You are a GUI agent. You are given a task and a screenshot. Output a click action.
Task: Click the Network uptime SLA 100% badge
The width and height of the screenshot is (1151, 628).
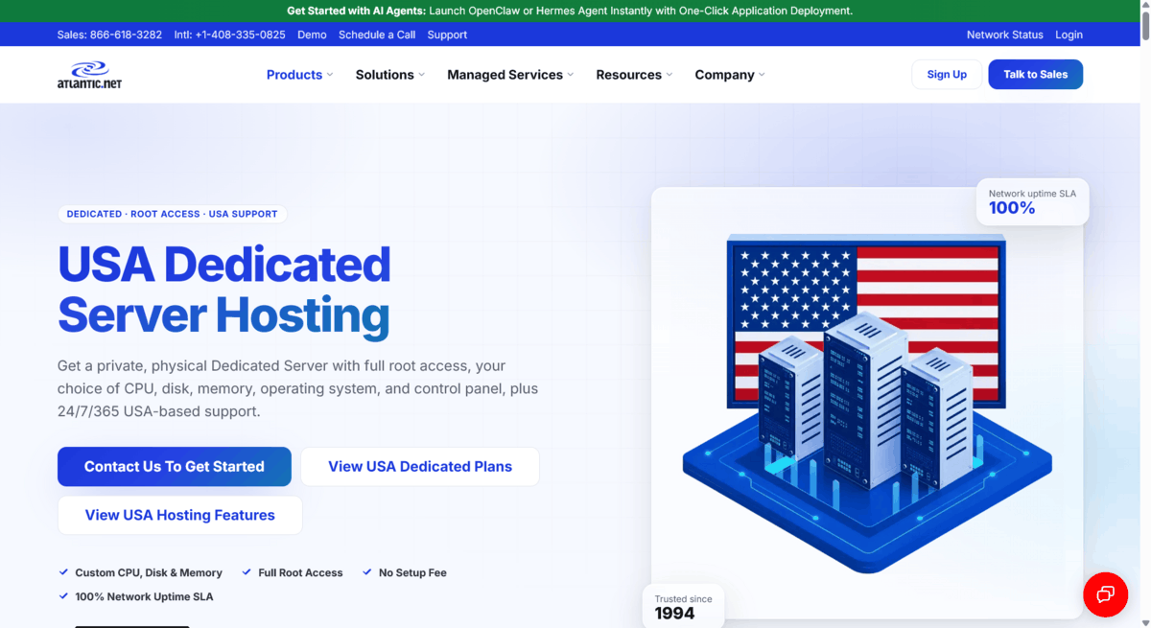click(1032, 201)
